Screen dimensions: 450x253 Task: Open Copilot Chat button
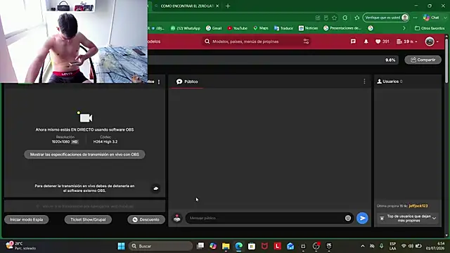click(x=431, y=18)
